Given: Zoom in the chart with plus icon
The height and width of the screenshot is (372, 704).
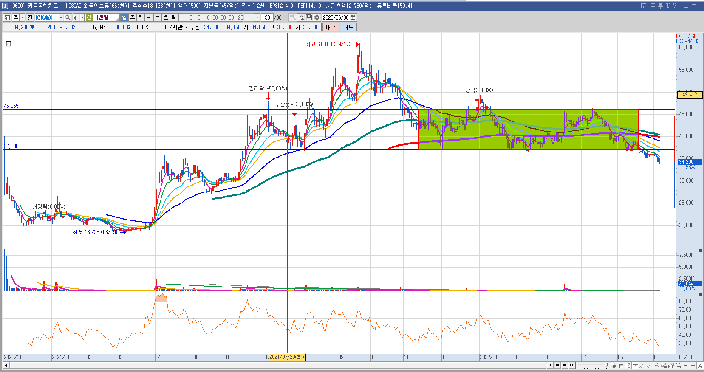Looking at the screenshot, I should tap(693, 366).
